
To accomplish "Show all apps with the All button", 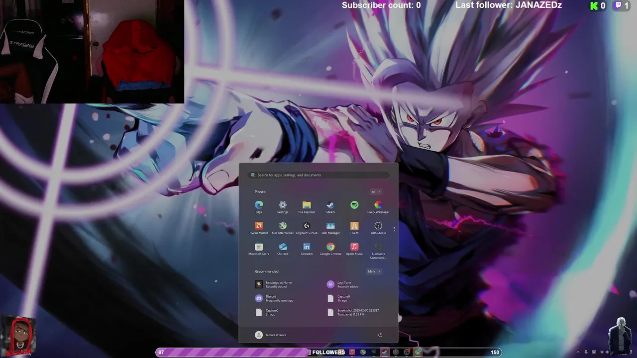I will (375, 191).
